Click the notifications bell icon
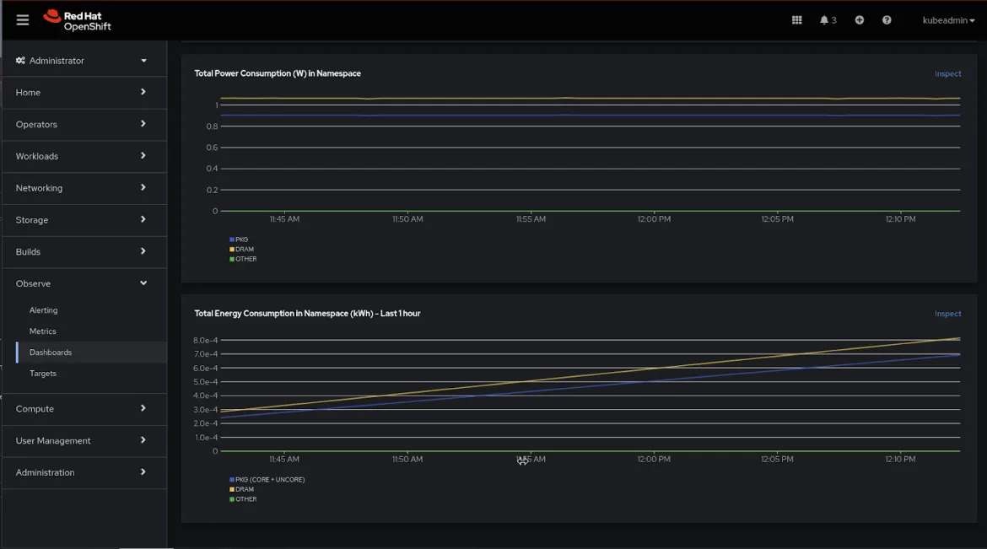 [824, 19]
